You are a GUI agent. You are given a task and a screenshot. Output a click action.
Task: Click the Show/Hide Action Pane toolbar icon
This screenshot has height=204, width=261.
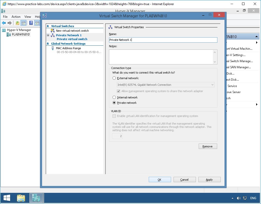pos(37,23)
